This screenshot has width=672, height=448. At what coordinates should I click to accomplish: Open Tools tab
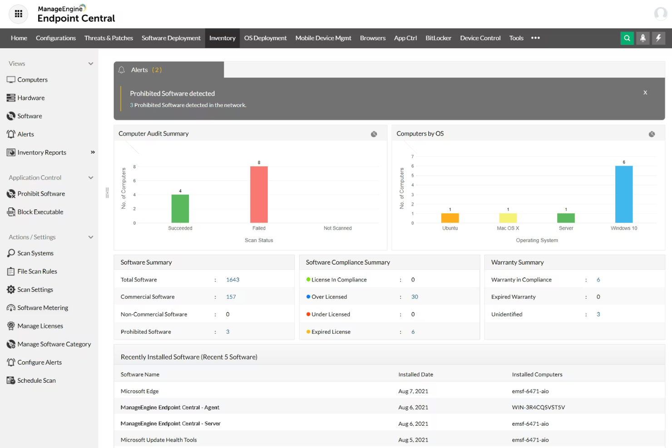pyautogui.click(x=516, y=38)
